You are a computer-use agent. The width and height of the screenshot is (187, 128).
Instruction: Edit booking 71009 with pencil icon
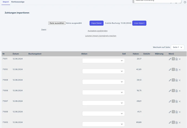[x=170, y=80]
